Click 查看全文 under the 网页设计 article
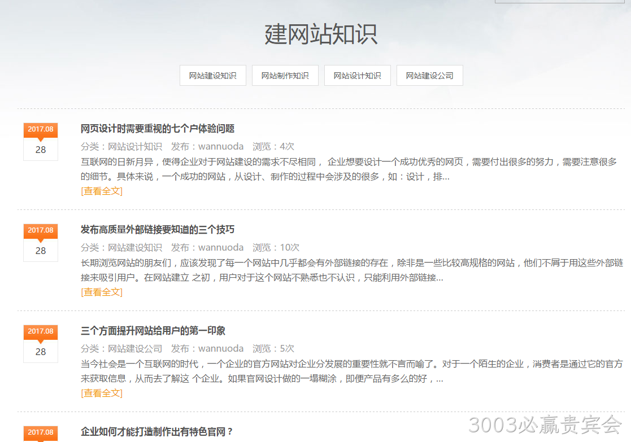The image size is (631, 442). click(x=102, y=191)
